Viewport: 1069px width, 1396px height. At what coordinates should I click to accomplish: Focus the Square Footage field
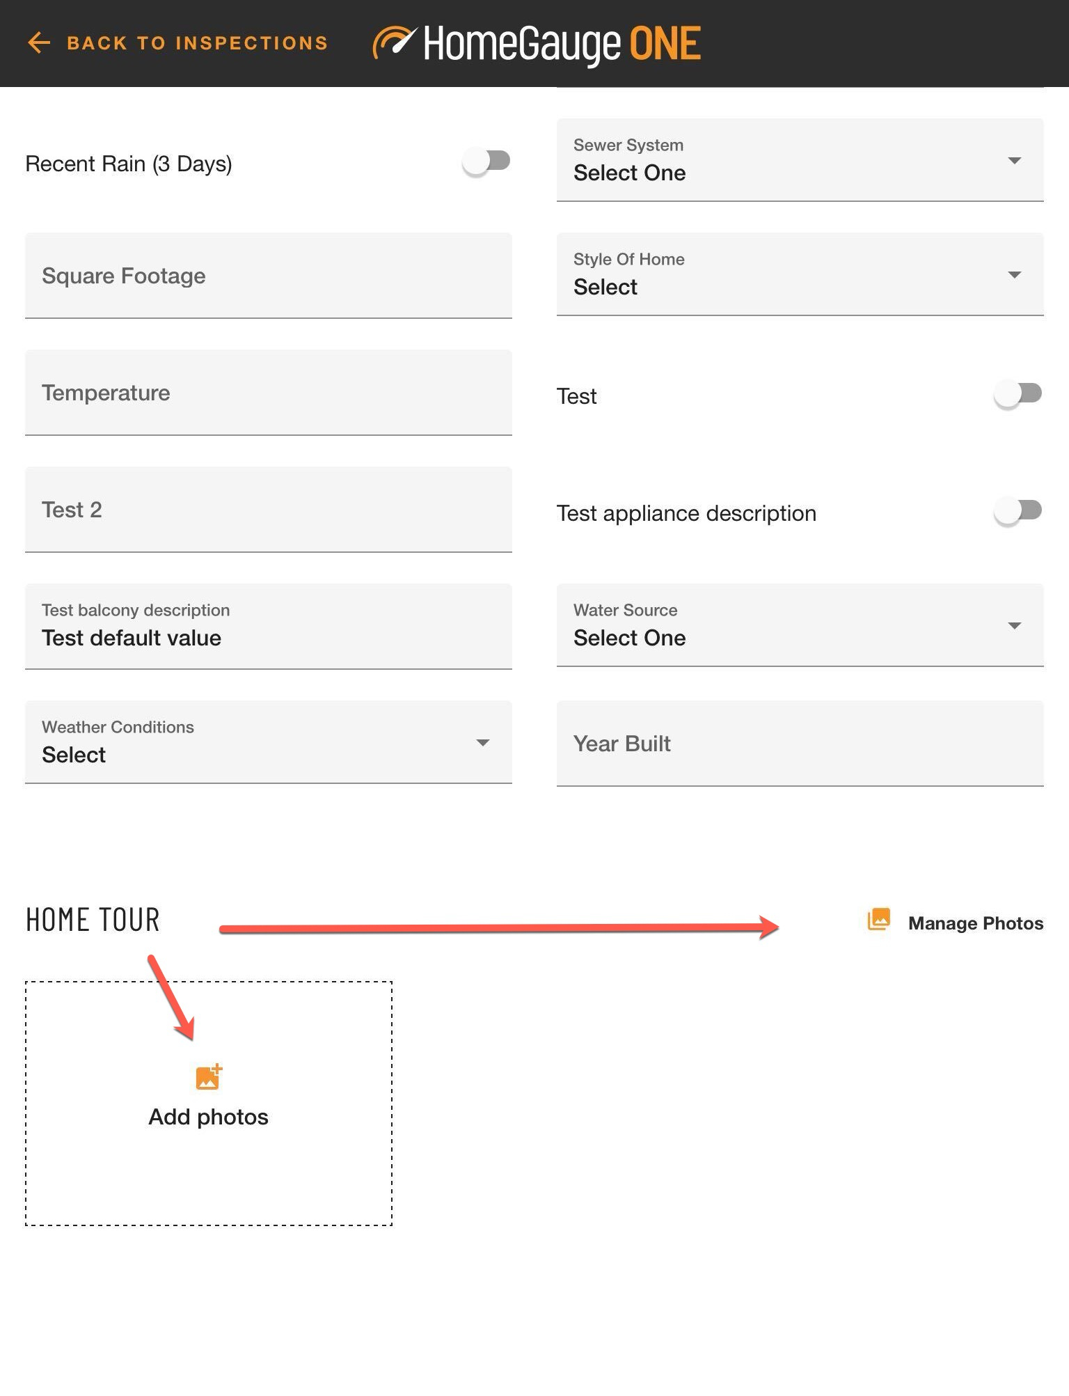(268, 276)
